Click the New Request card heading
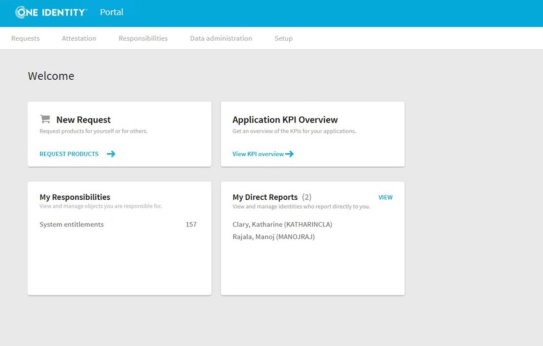Image resolution: width=543 pixels, height=346 pixels. (83, 119)
